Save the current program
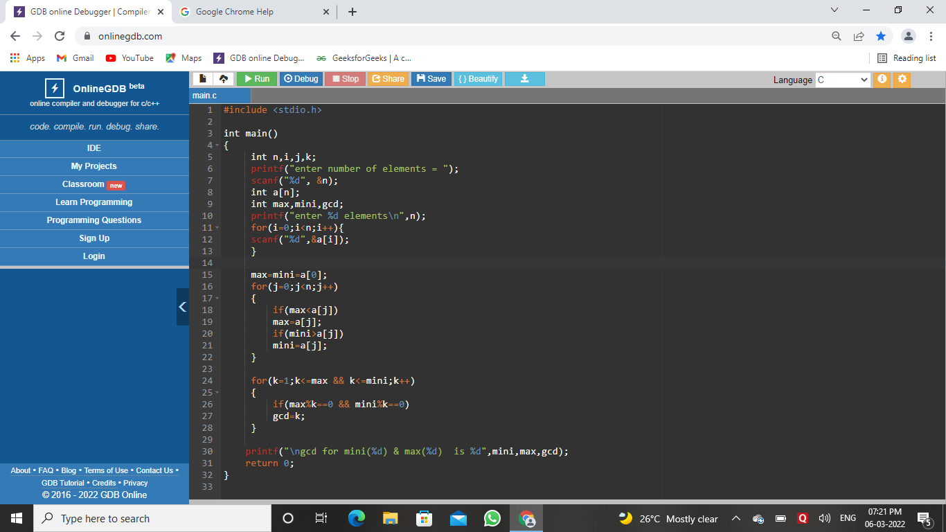Image resolution: width=946 pixels, height=532 pixels. 431,78
